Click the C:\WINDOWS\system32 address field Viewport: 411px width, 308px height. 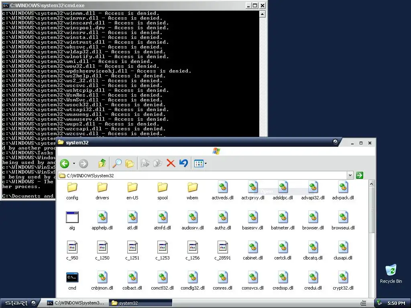click(x=203, y=176)
